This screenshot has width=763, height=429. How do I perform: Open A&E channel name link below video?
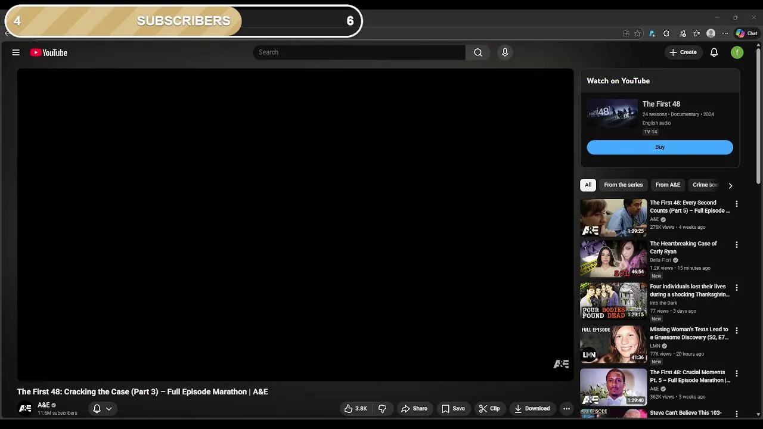[44, 405]
